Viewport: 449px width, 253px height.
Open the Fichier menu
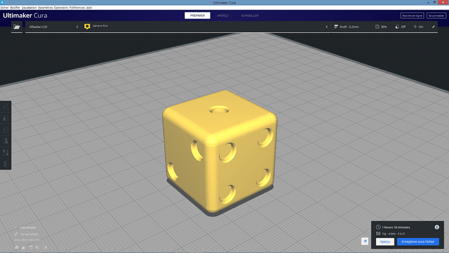pos(4,8)
